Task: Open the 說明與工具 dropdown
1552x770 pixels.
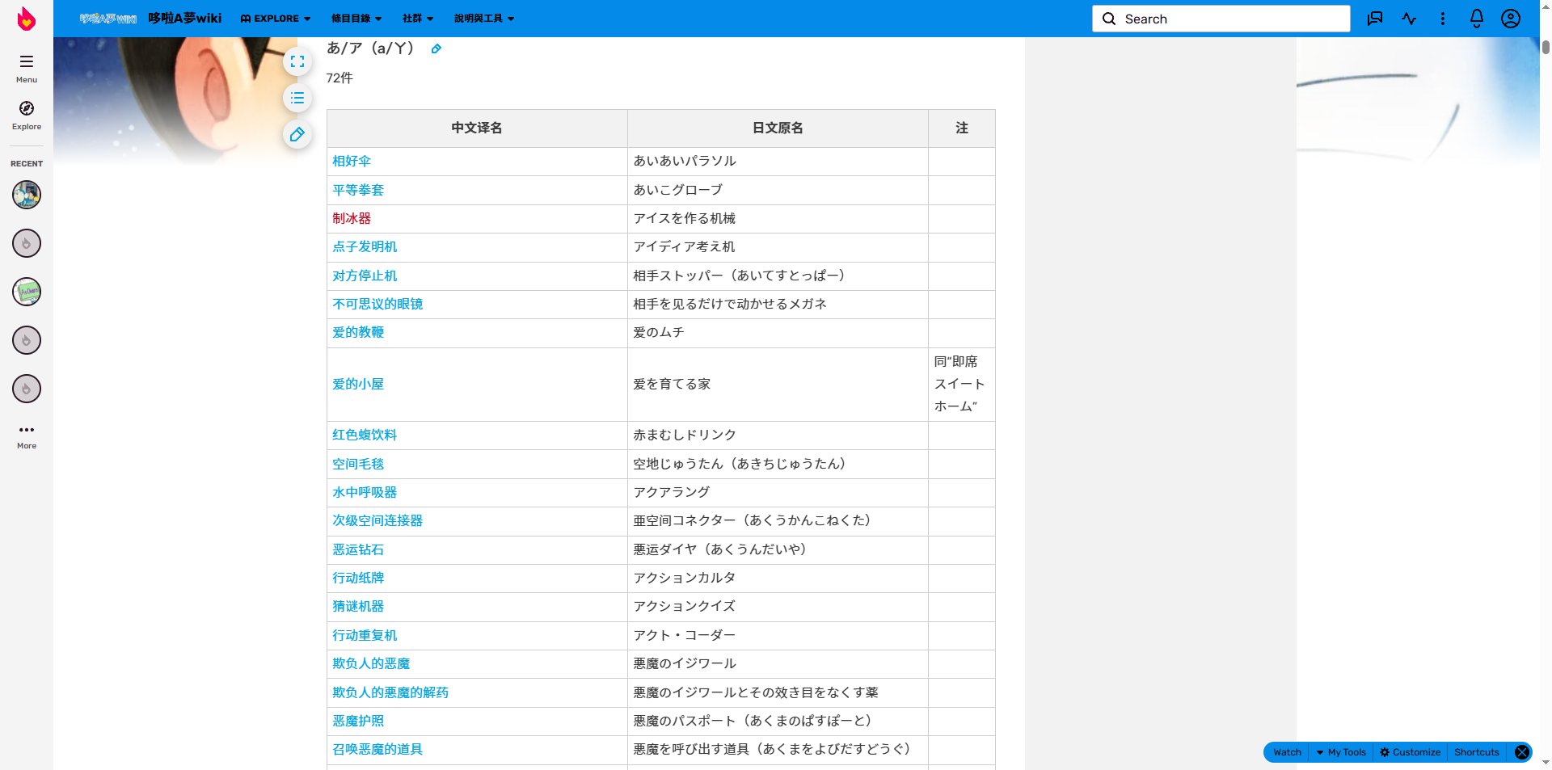Action: [483, 18]
